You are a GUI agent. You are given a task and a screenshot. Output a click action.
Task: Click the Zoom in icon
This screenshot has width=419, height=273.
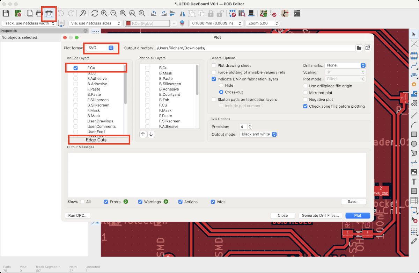[104, 13]
